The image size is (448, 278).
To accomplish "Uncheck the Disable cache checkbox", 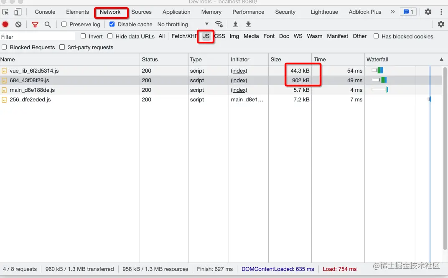I will click(x=112, y=24).
